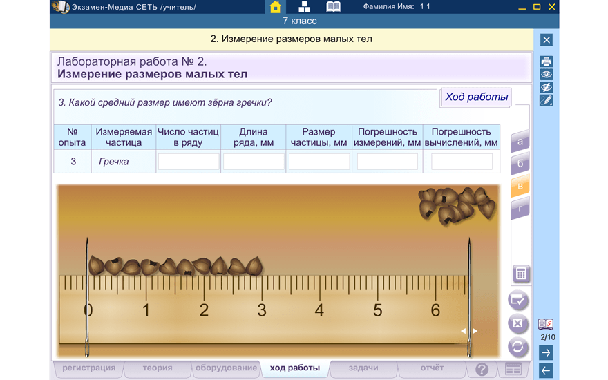Click the row of grains on ruler

click(175, 266)
